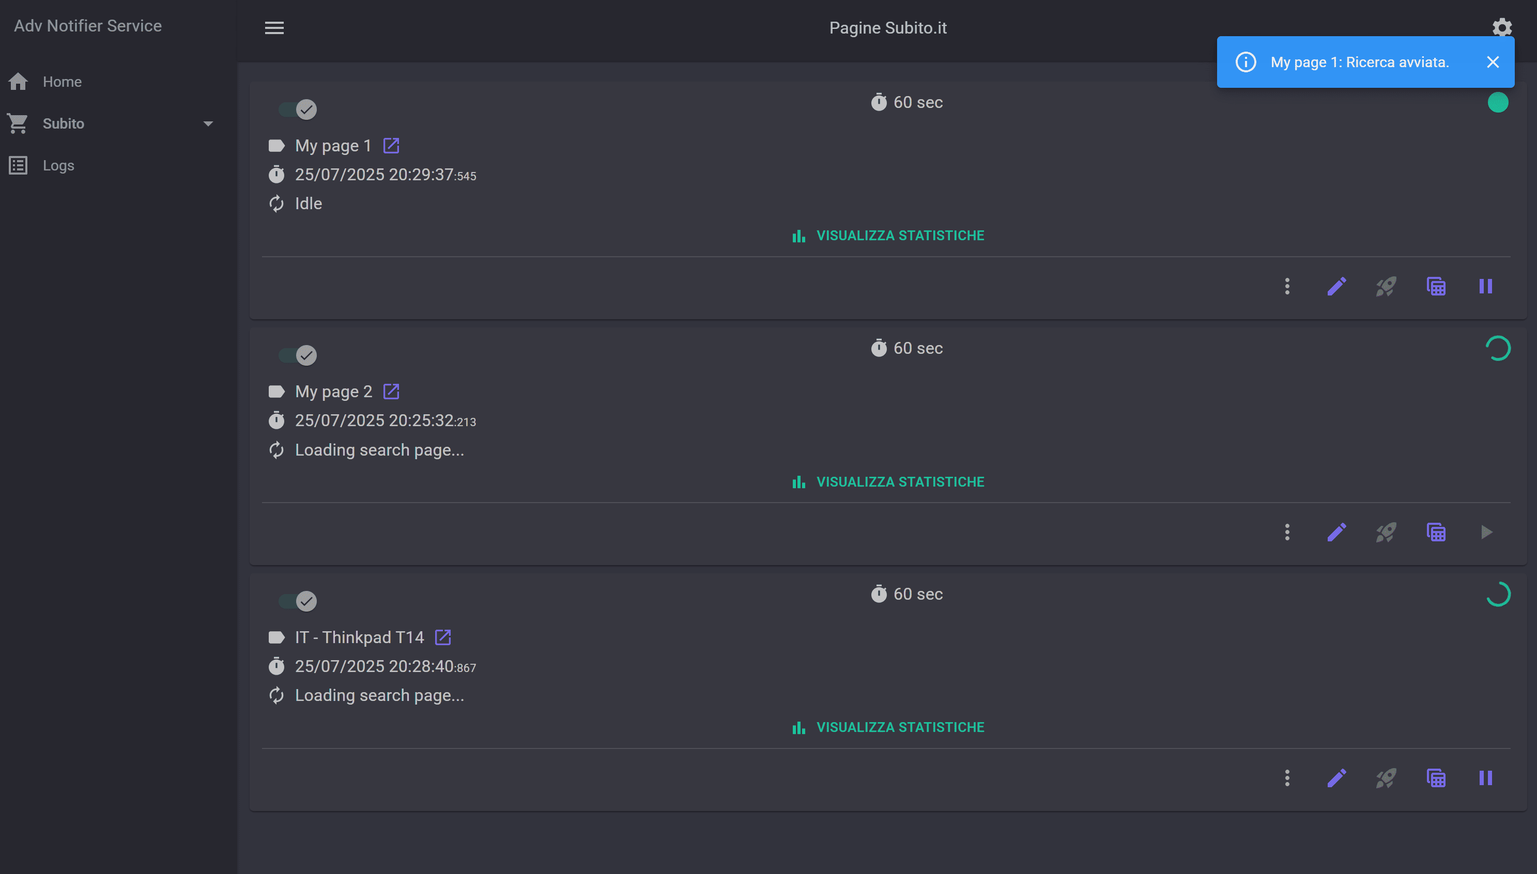Open Logs from the sidebar
Image resolution: width=1537 pixels, height=874 pixels.
(x=58, y=165)
